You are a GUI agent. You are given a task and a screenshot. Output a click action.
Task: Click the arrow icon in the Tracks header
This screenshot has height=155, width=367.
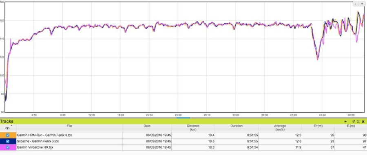point(345,122)
